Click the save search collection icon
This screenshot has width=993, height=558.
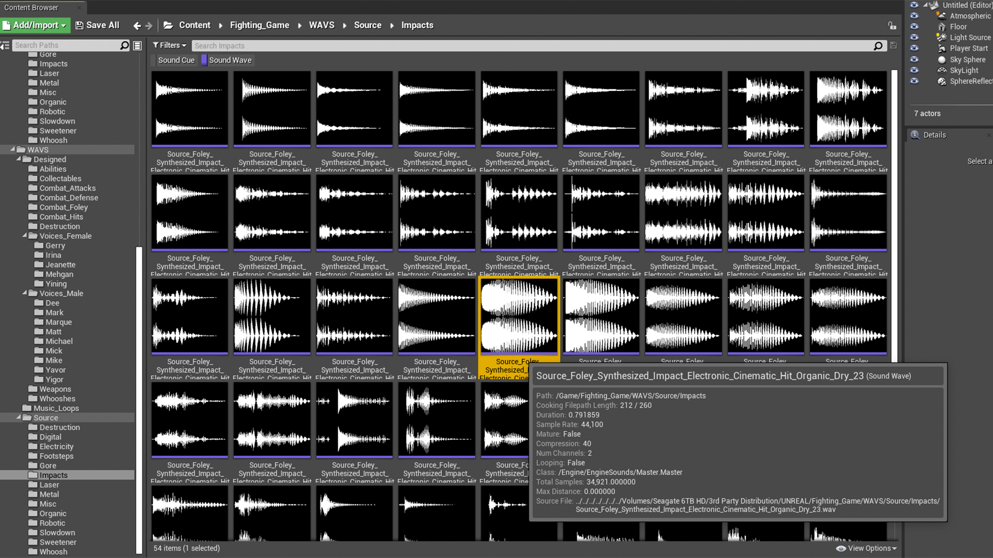point(893,45)
